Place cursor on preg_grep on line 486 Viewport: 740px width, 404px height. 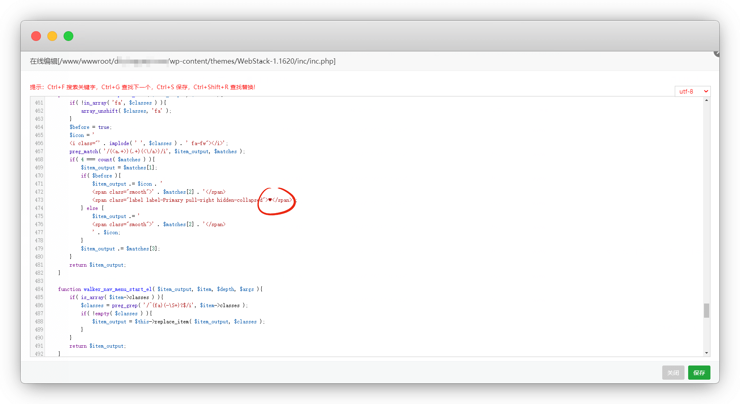[124, 306]
